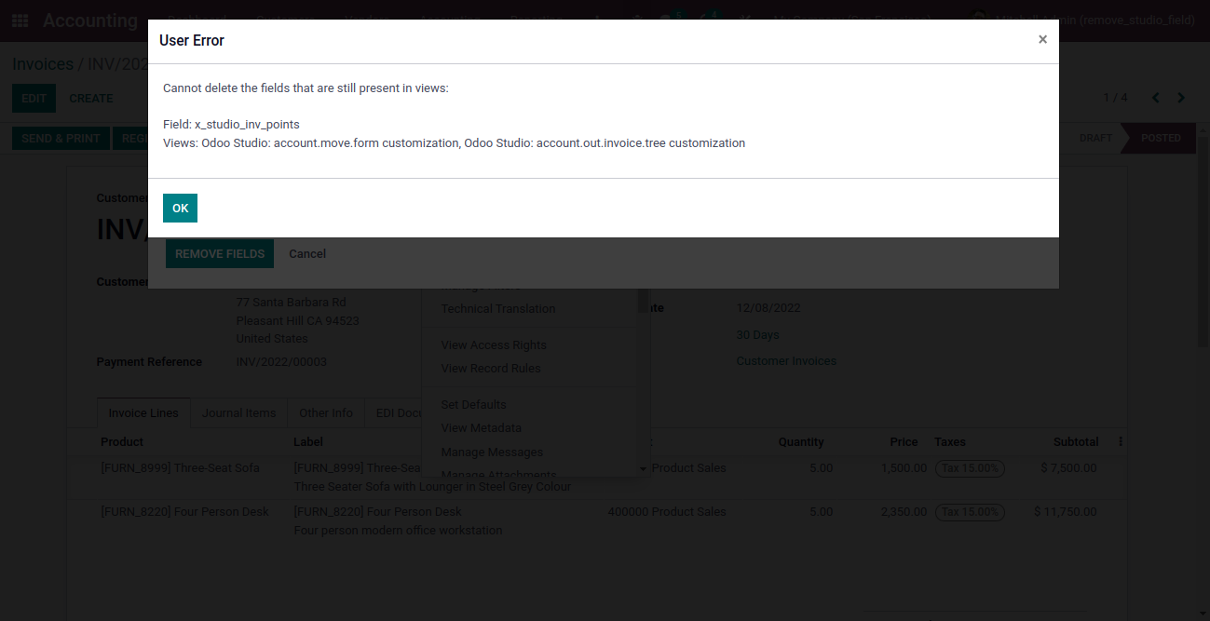Click the Field: x_studio_inv_points error text

[231, 124]
